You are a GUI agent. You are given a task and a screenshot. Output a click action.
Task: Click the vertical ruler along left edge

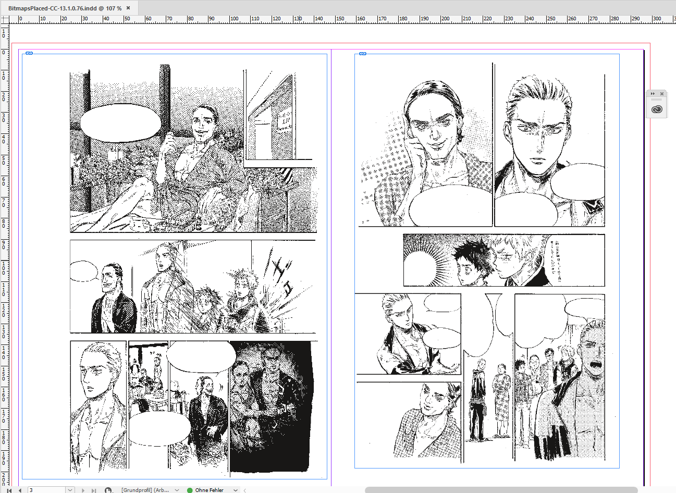[x=5, y=255]
